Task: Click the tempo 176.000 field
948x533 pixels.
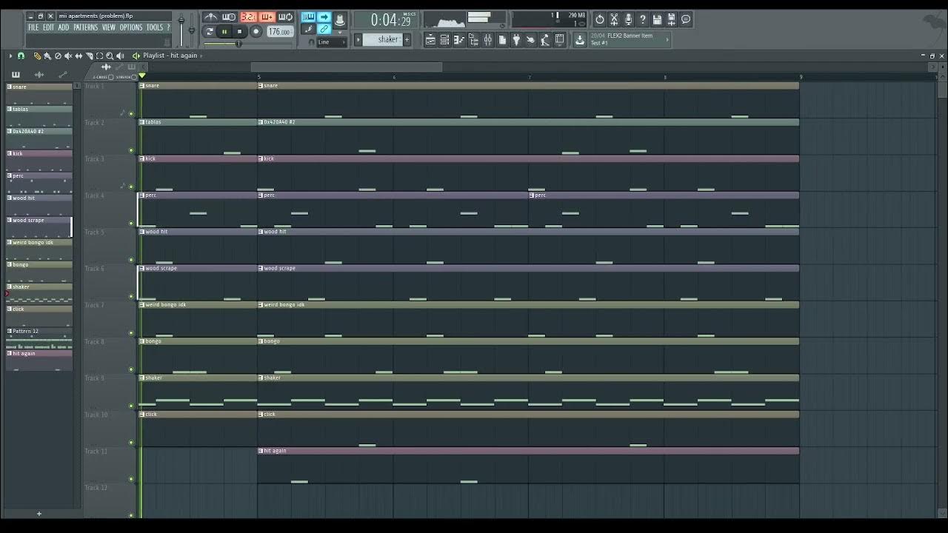Action: 280,32
